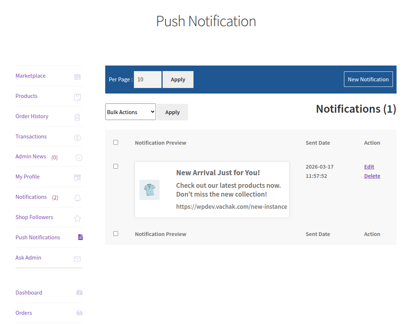The width and height of the screenshot is (412, 324).
Task: Click the Transactions dollar icon
Action: 77,138
